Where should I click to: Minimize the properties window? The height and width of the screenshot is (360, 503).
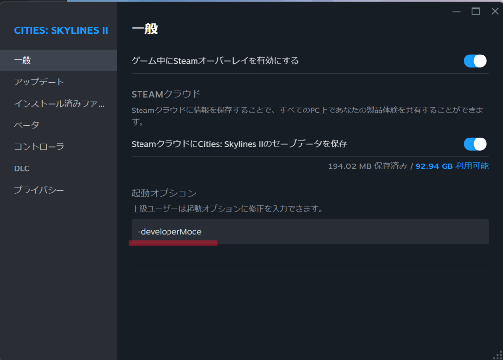(x=456, y=12)
